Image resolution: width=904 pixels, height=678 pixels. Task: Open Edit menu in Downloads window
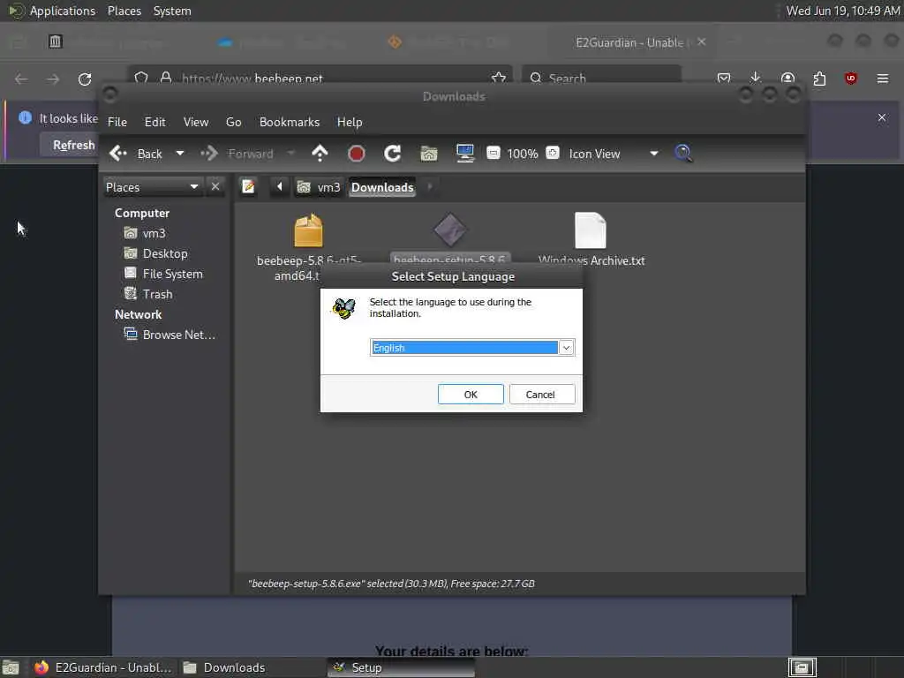point(154,122)
